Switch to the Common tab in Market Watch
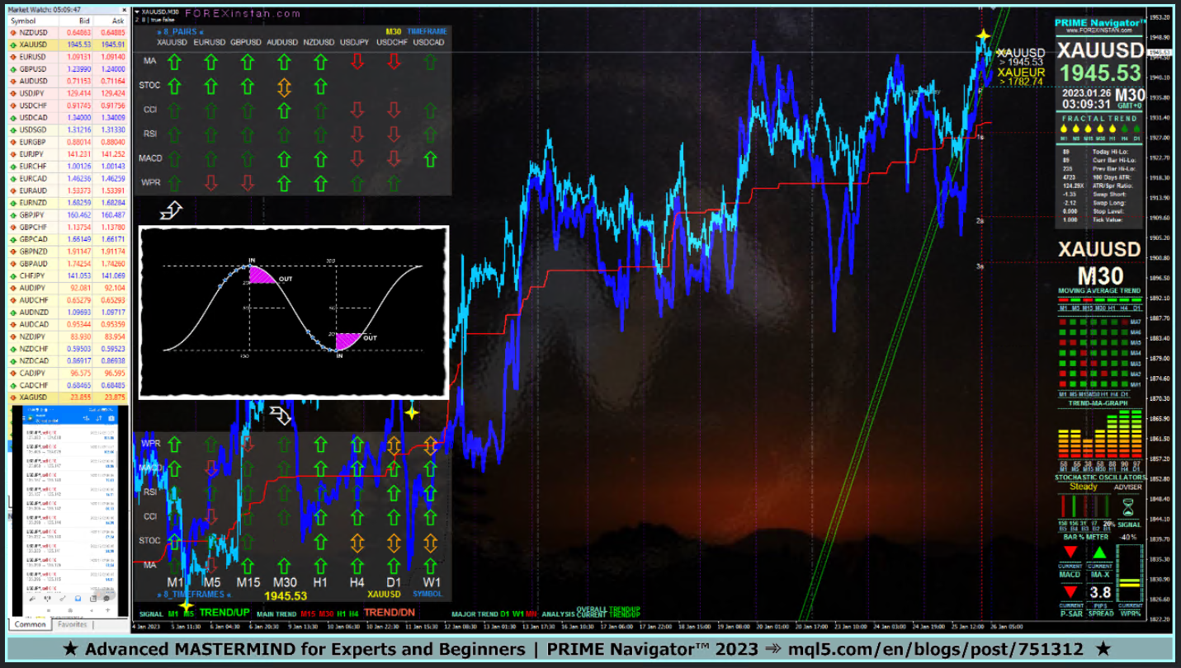 click(31, 625)
